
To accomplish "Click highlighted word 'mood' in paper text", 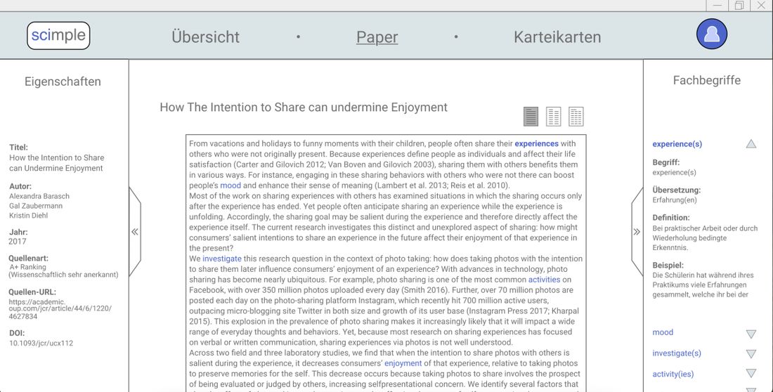I will [x=230, y=185].
